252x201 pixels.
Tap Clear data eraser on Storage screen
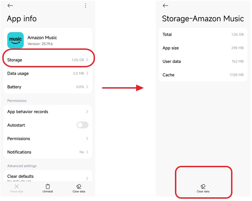click(203, 187)
